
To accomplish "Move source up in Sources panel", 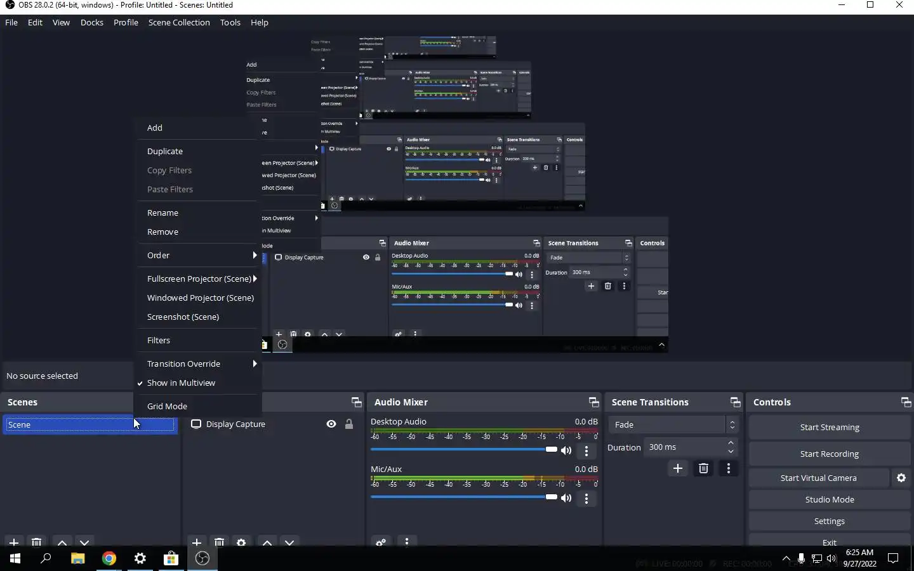I will click(x=267, y=543).
